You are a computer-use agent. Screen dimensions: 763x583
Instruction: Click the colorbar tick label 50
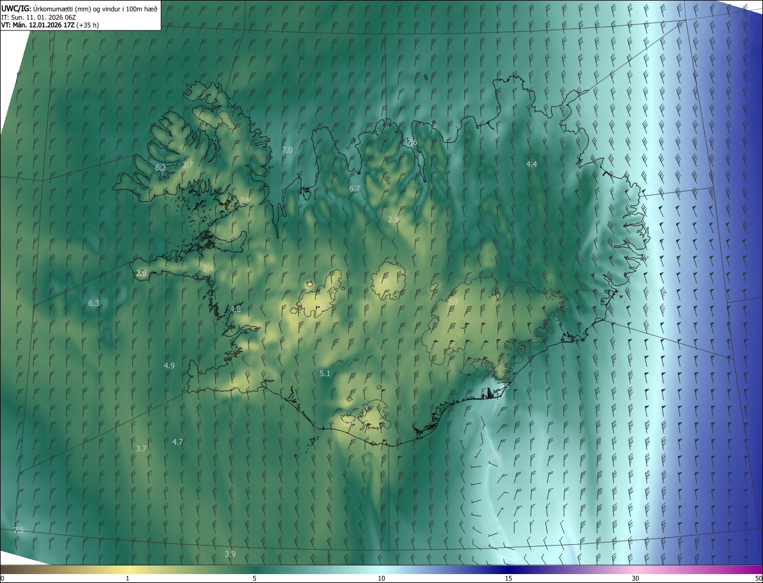[x=758, y=578]
